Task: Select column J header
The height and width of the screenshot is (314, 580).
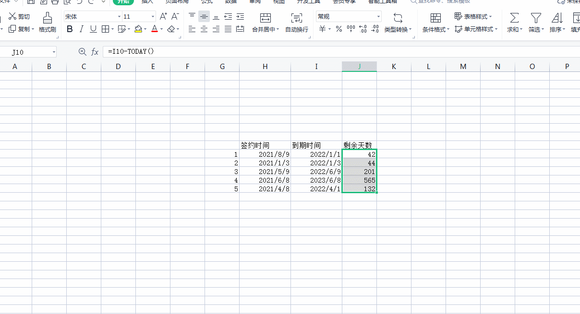Action: (359, 67)
